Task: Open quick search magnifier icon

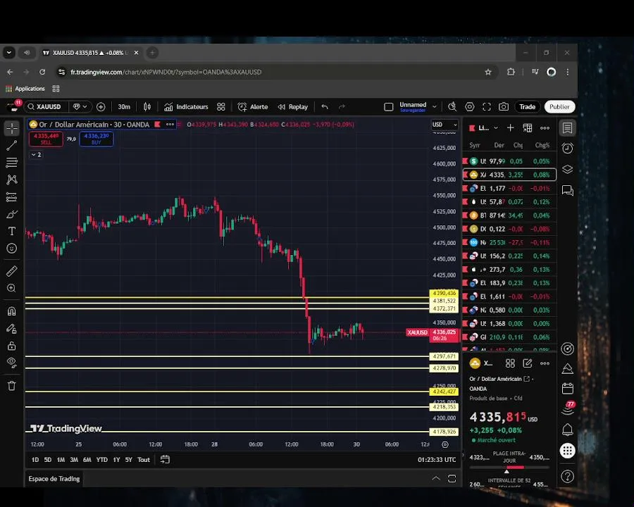Action: pos(452,107)
